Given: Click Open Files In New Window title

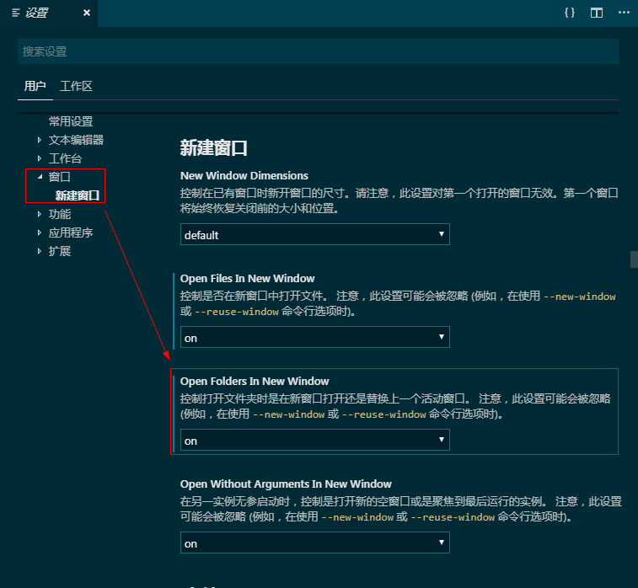Looking at the screenshot, I should pos(248,279).
